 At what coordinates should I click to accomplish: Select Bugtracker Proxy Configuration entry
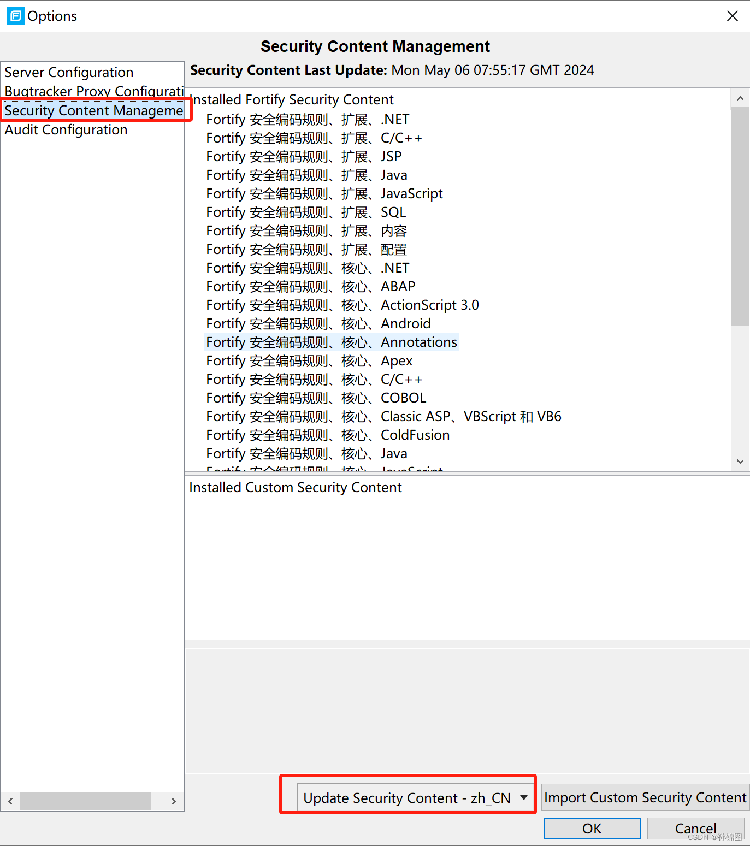point(94,91)
